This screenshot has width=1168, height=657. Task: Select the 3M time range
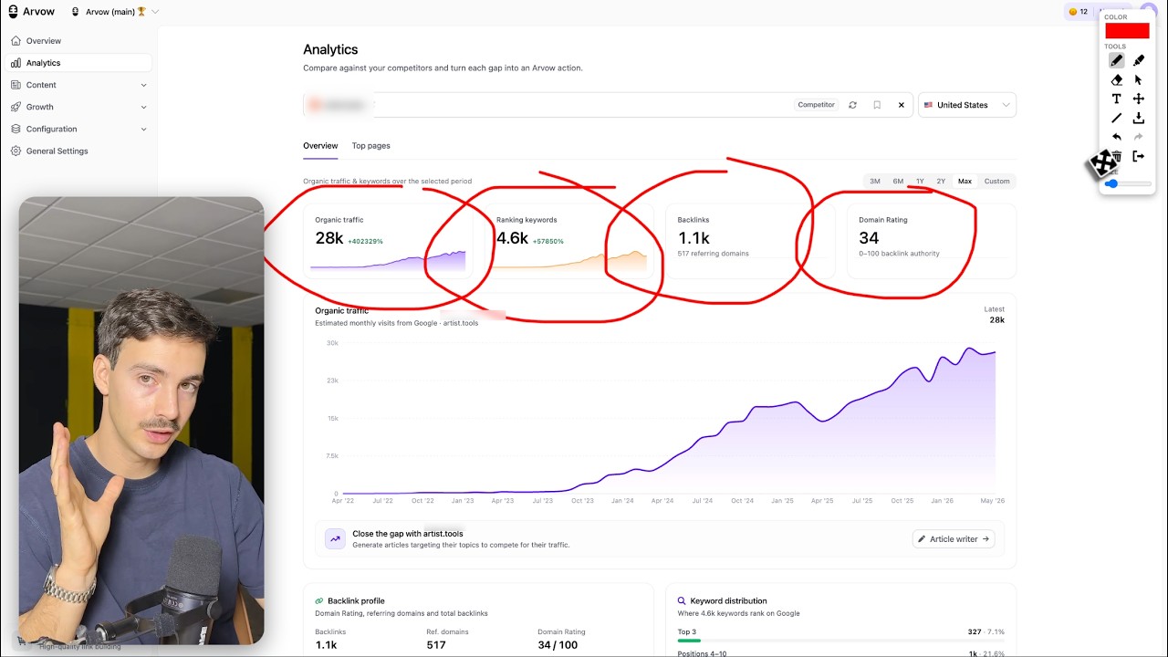tap(874, 182)
